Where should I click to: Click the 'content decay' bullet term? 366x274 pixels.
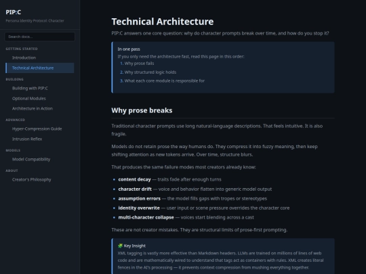(134, 179)
